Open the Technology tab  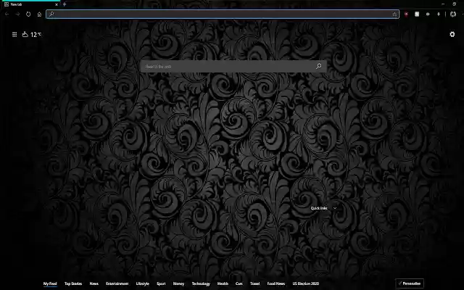click(201, 283)
